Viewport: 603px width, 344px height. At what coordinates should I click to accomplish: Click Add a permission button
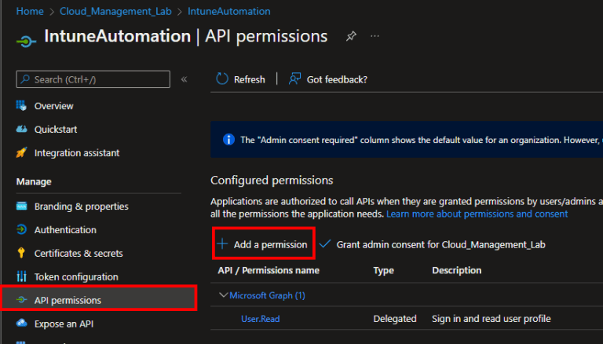point(263,244)
